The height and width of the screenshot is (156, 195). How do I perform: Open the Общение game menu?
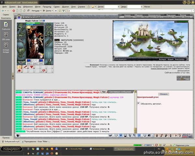(x=138, y=15)
